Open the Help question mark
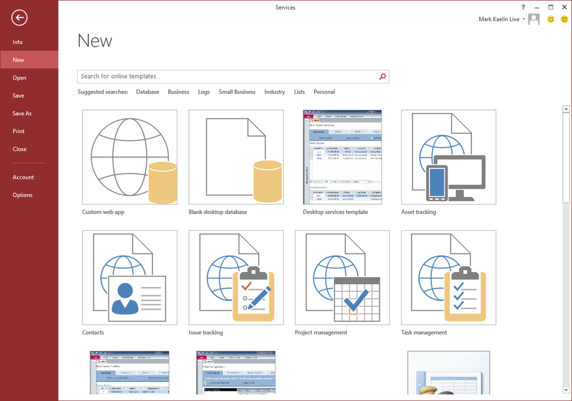 coord(523,7)
